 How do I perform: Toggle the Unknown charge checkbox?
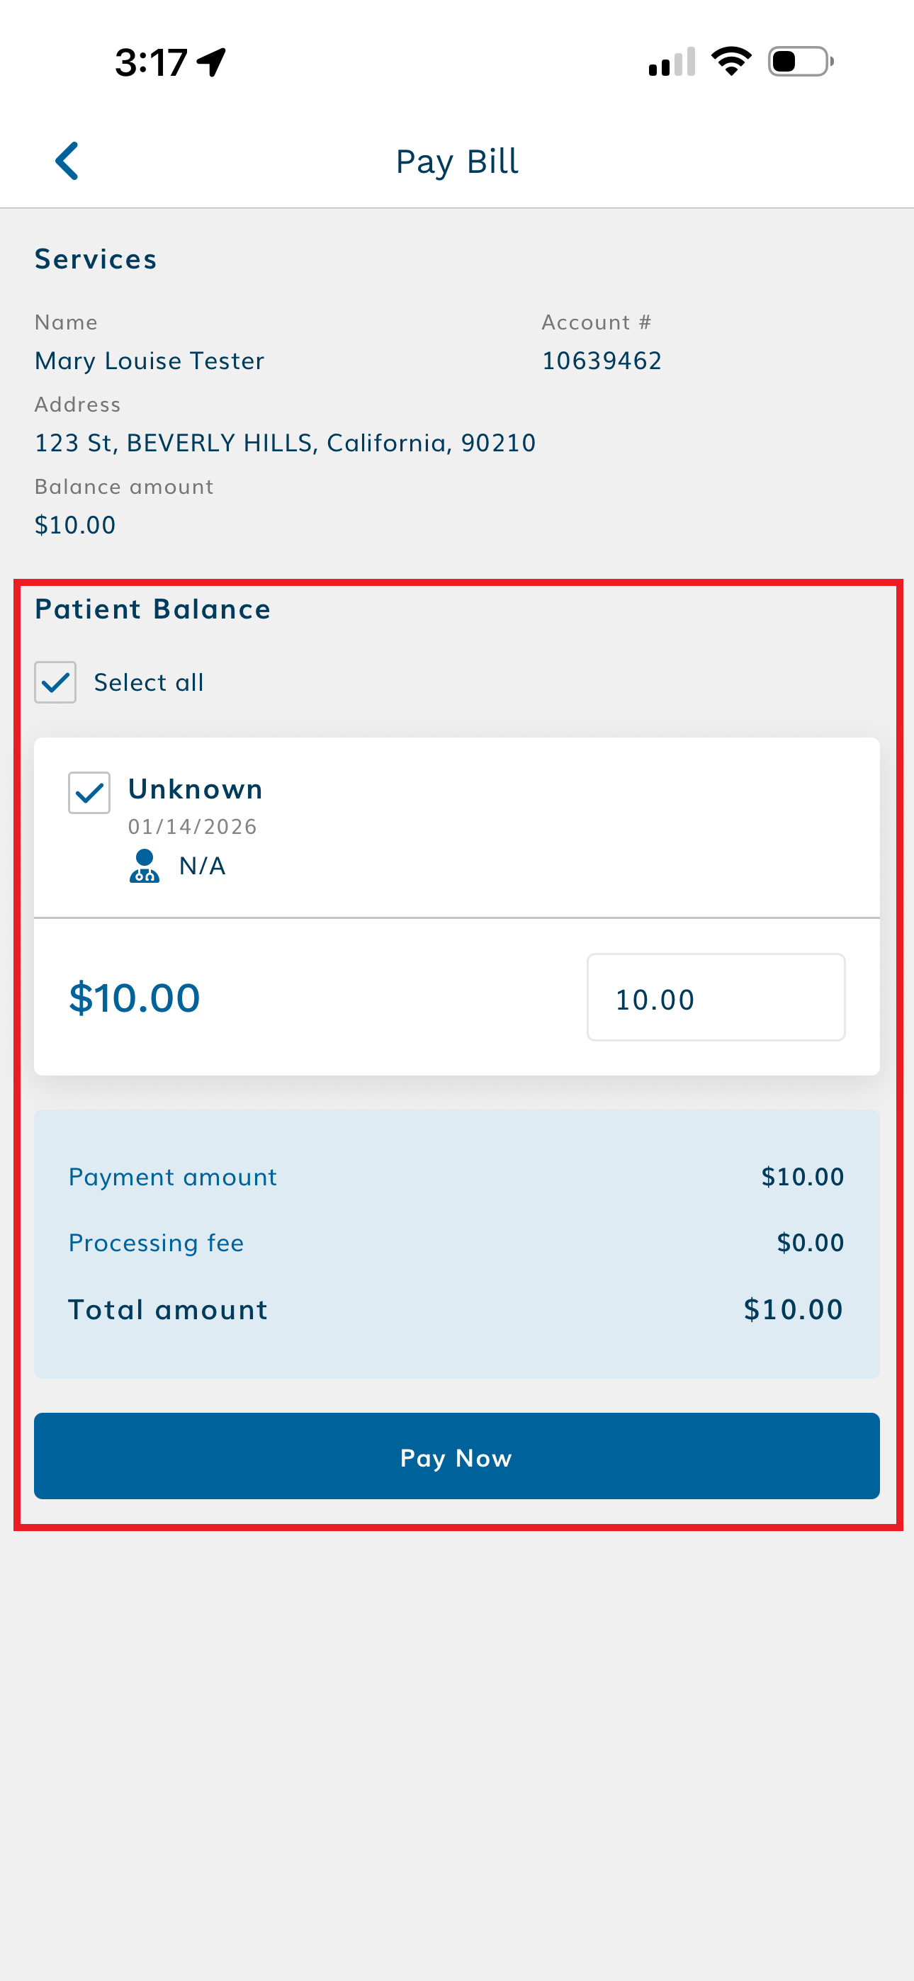89,792
